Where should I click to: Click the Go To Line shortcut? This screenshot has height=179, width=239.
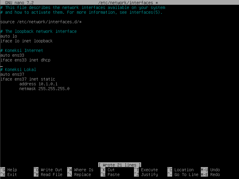tap(186, 175)
